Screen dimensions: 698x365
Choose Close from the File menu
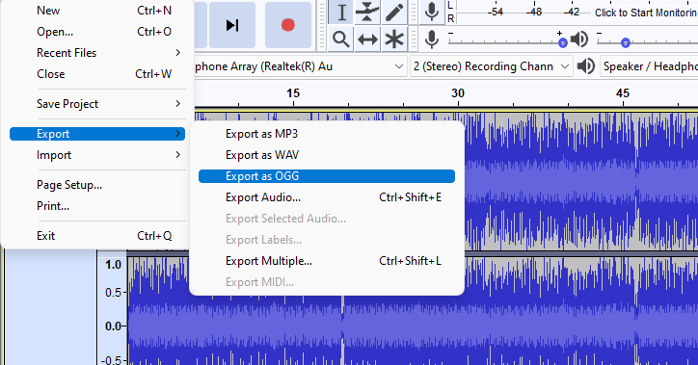97,74
